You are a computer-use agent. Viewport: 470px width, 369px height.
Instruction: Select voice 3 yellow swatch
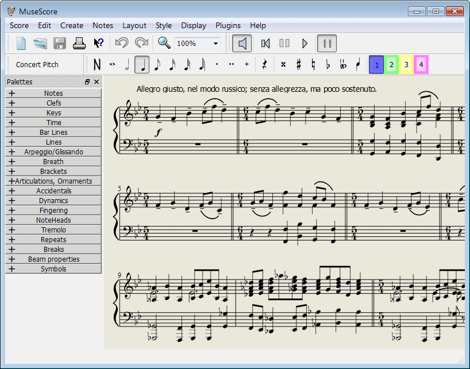[406, 64]
